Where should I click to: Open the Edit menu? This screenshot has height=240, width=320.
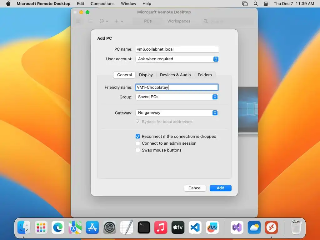[80, 4]
